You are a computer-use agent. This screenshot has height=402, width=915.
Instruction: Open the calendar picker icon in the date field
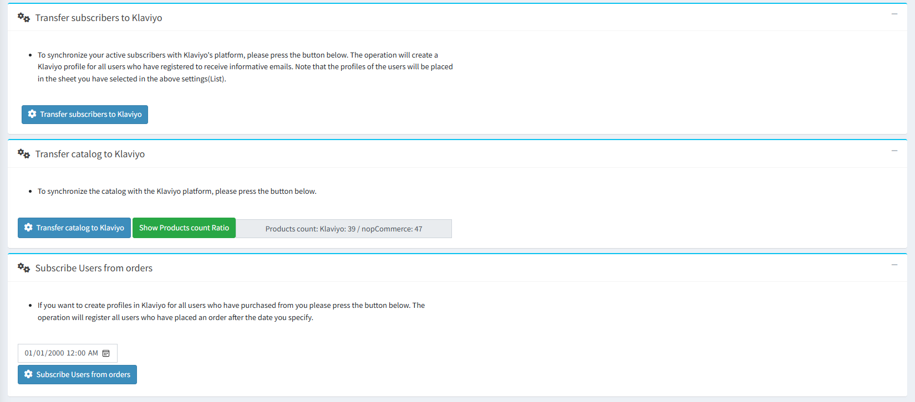pyautogui.click(x=106, y=353)
